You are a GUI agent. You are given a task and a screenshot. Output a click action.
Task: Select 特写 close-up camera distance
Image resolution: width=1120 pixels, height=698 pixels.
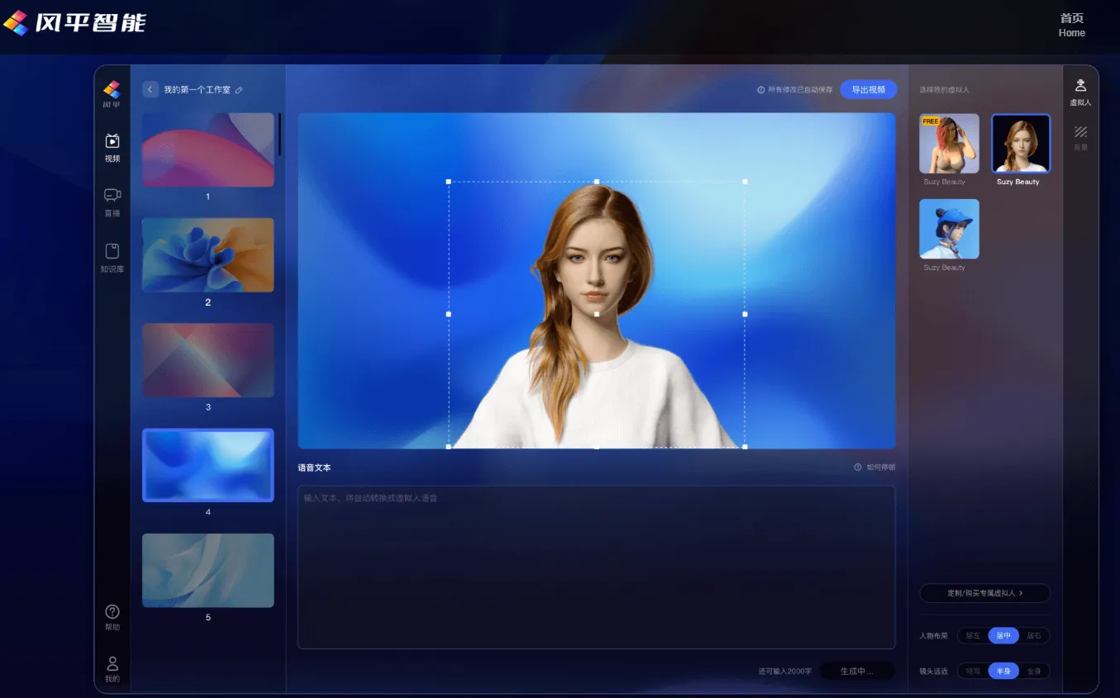click(x=973, y=672)
